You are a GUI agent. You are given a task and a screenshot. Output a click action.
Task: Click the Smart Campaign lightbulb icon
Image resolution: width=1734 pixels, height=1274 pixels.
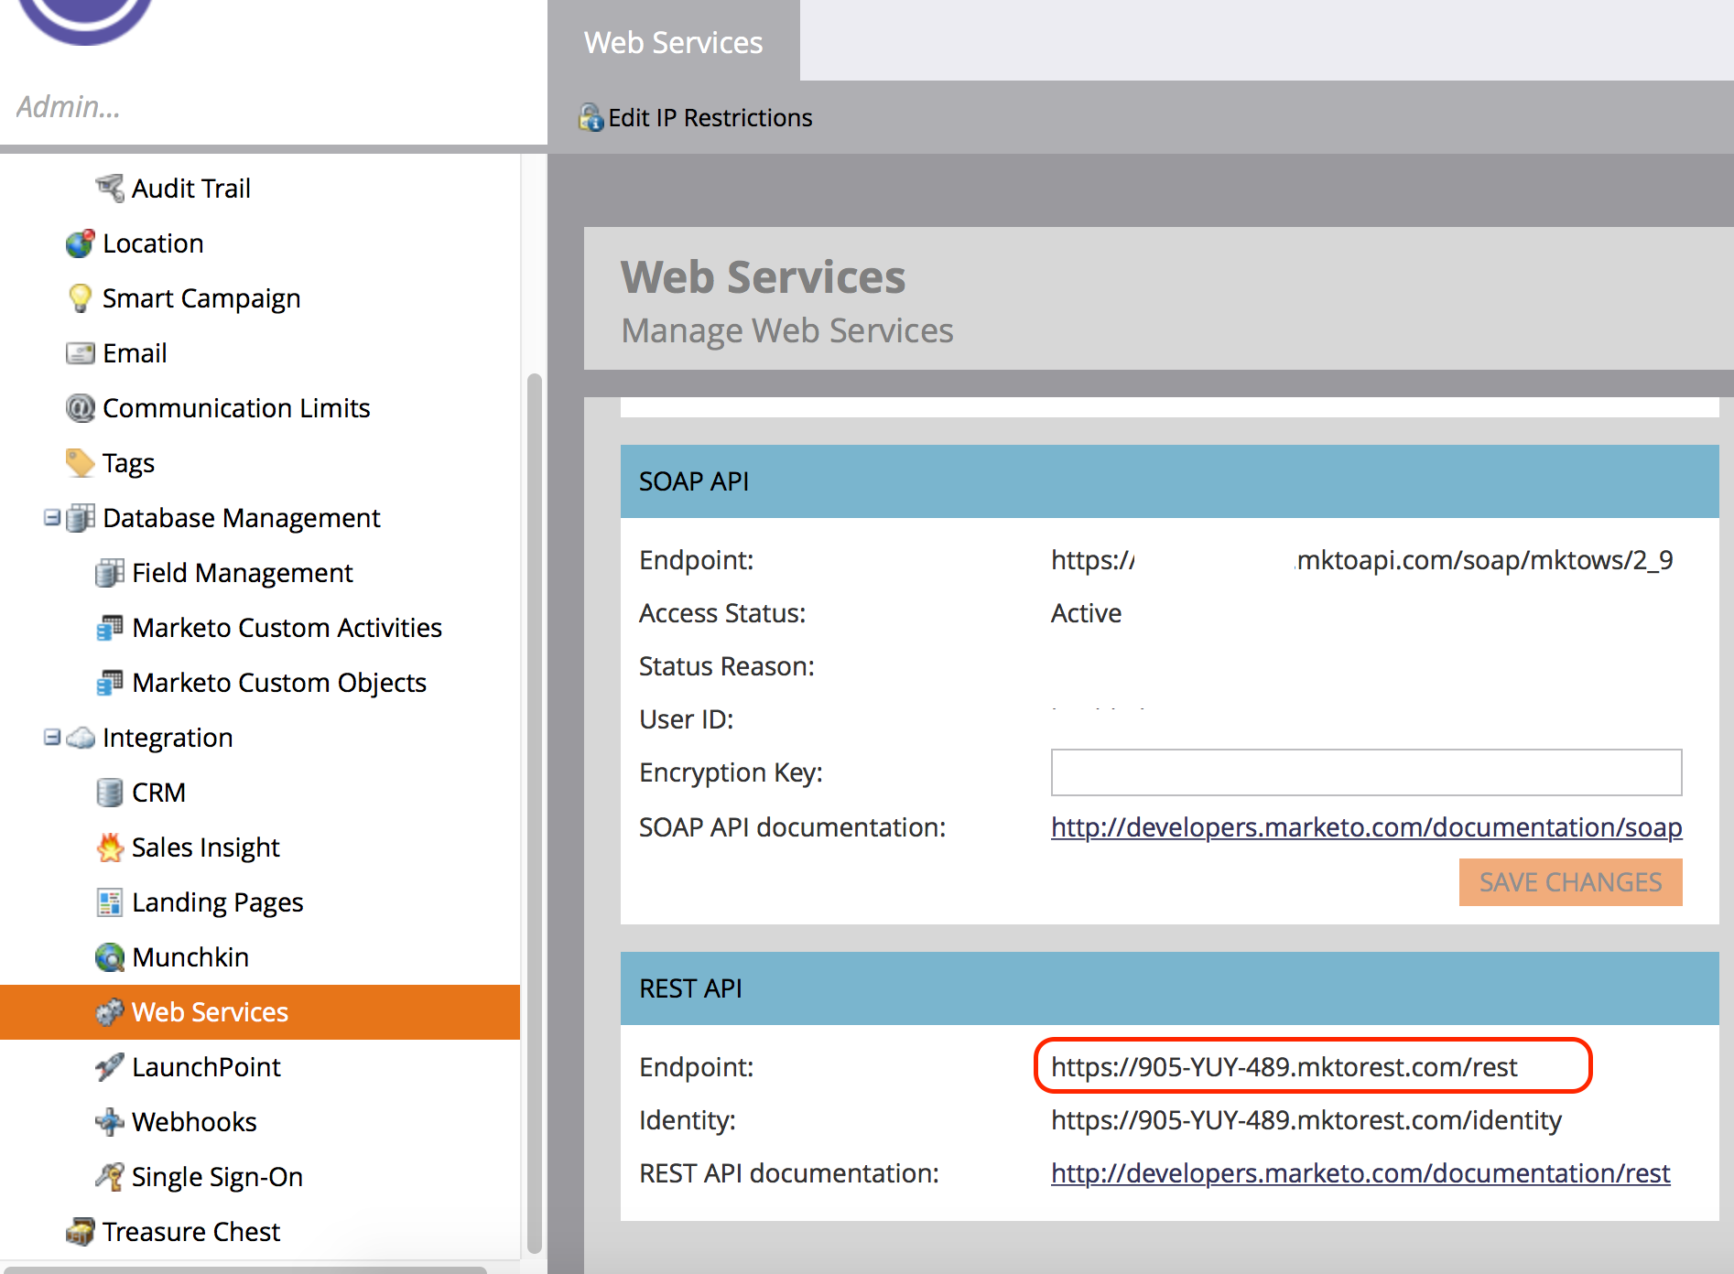click(81, 298)
